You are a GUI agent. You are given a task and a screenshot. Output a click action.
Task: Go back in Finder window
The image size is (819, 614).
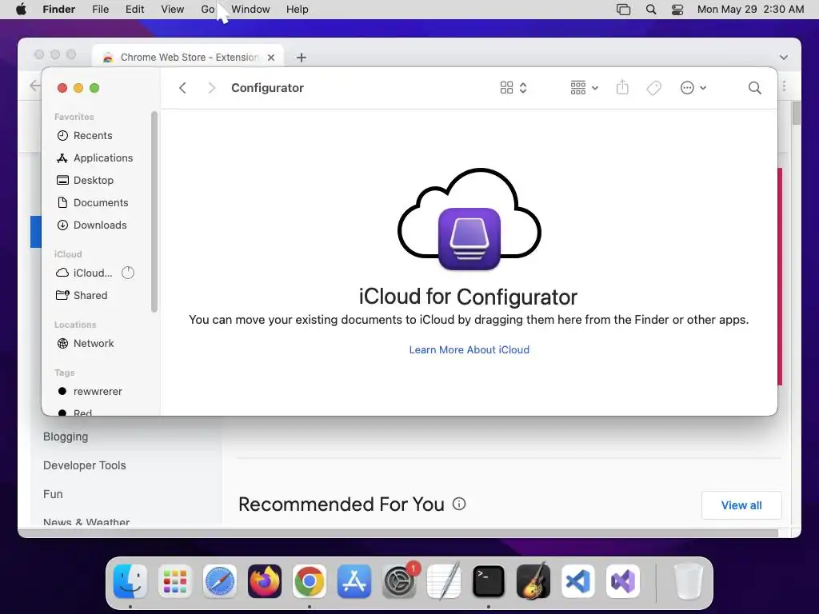[x=182, y=88]
